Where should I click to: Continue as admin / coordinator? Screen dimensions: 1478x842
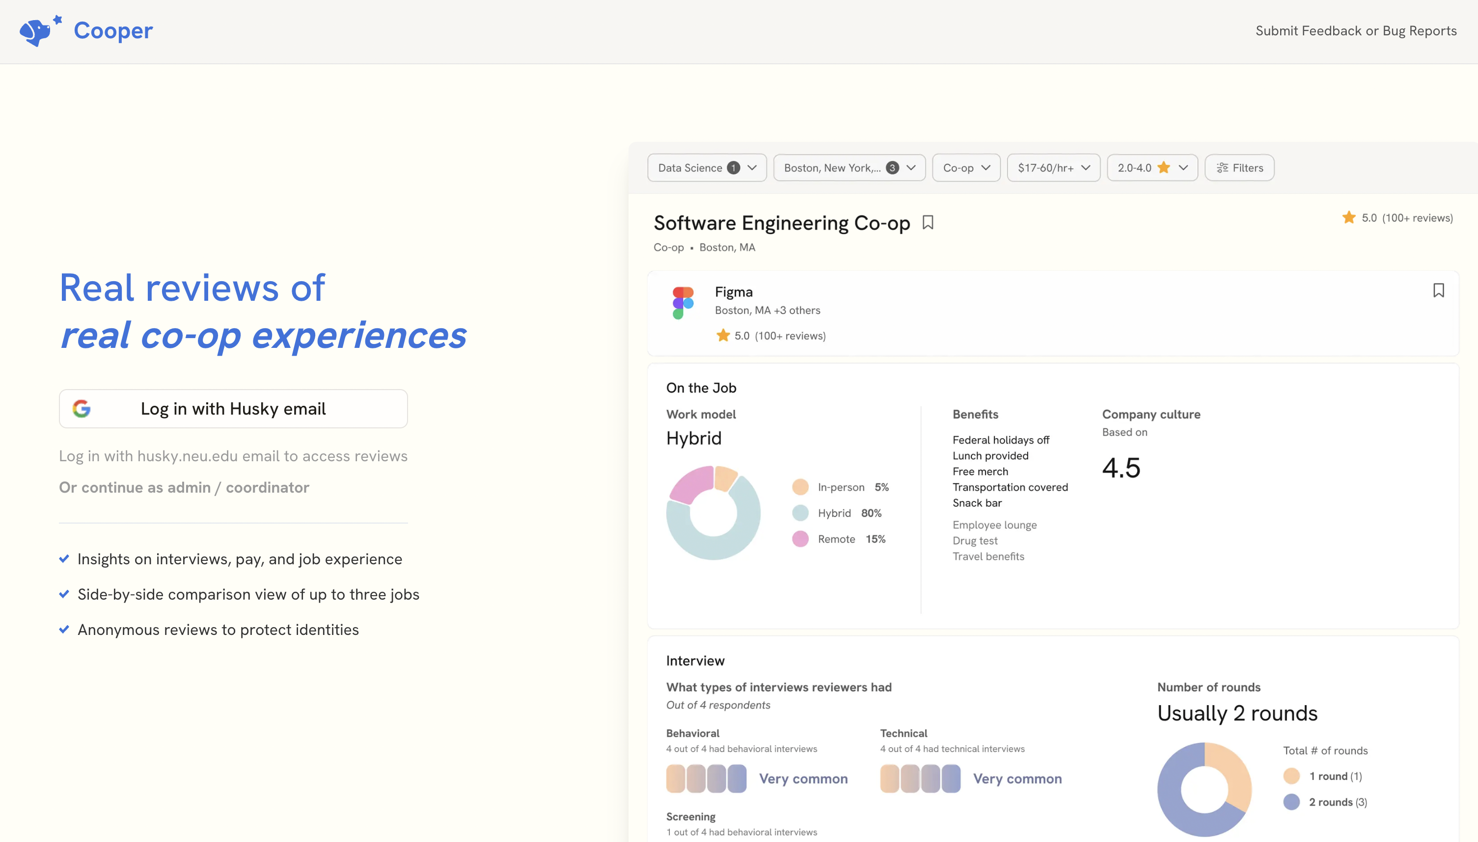pos(184,488)
